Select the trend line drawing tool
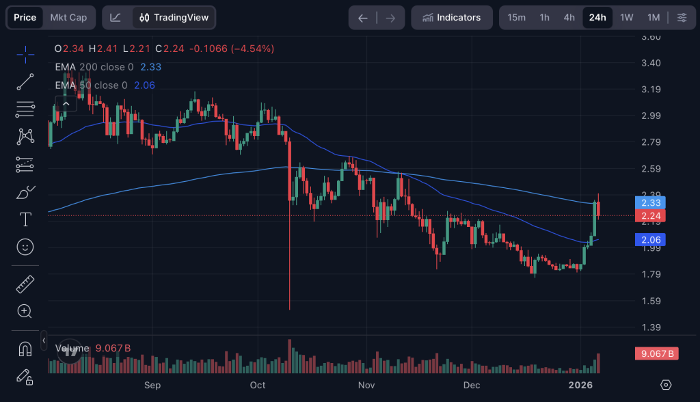Image resolution: width=700 pixels, height=402 pixels. (x=25, y=81)
